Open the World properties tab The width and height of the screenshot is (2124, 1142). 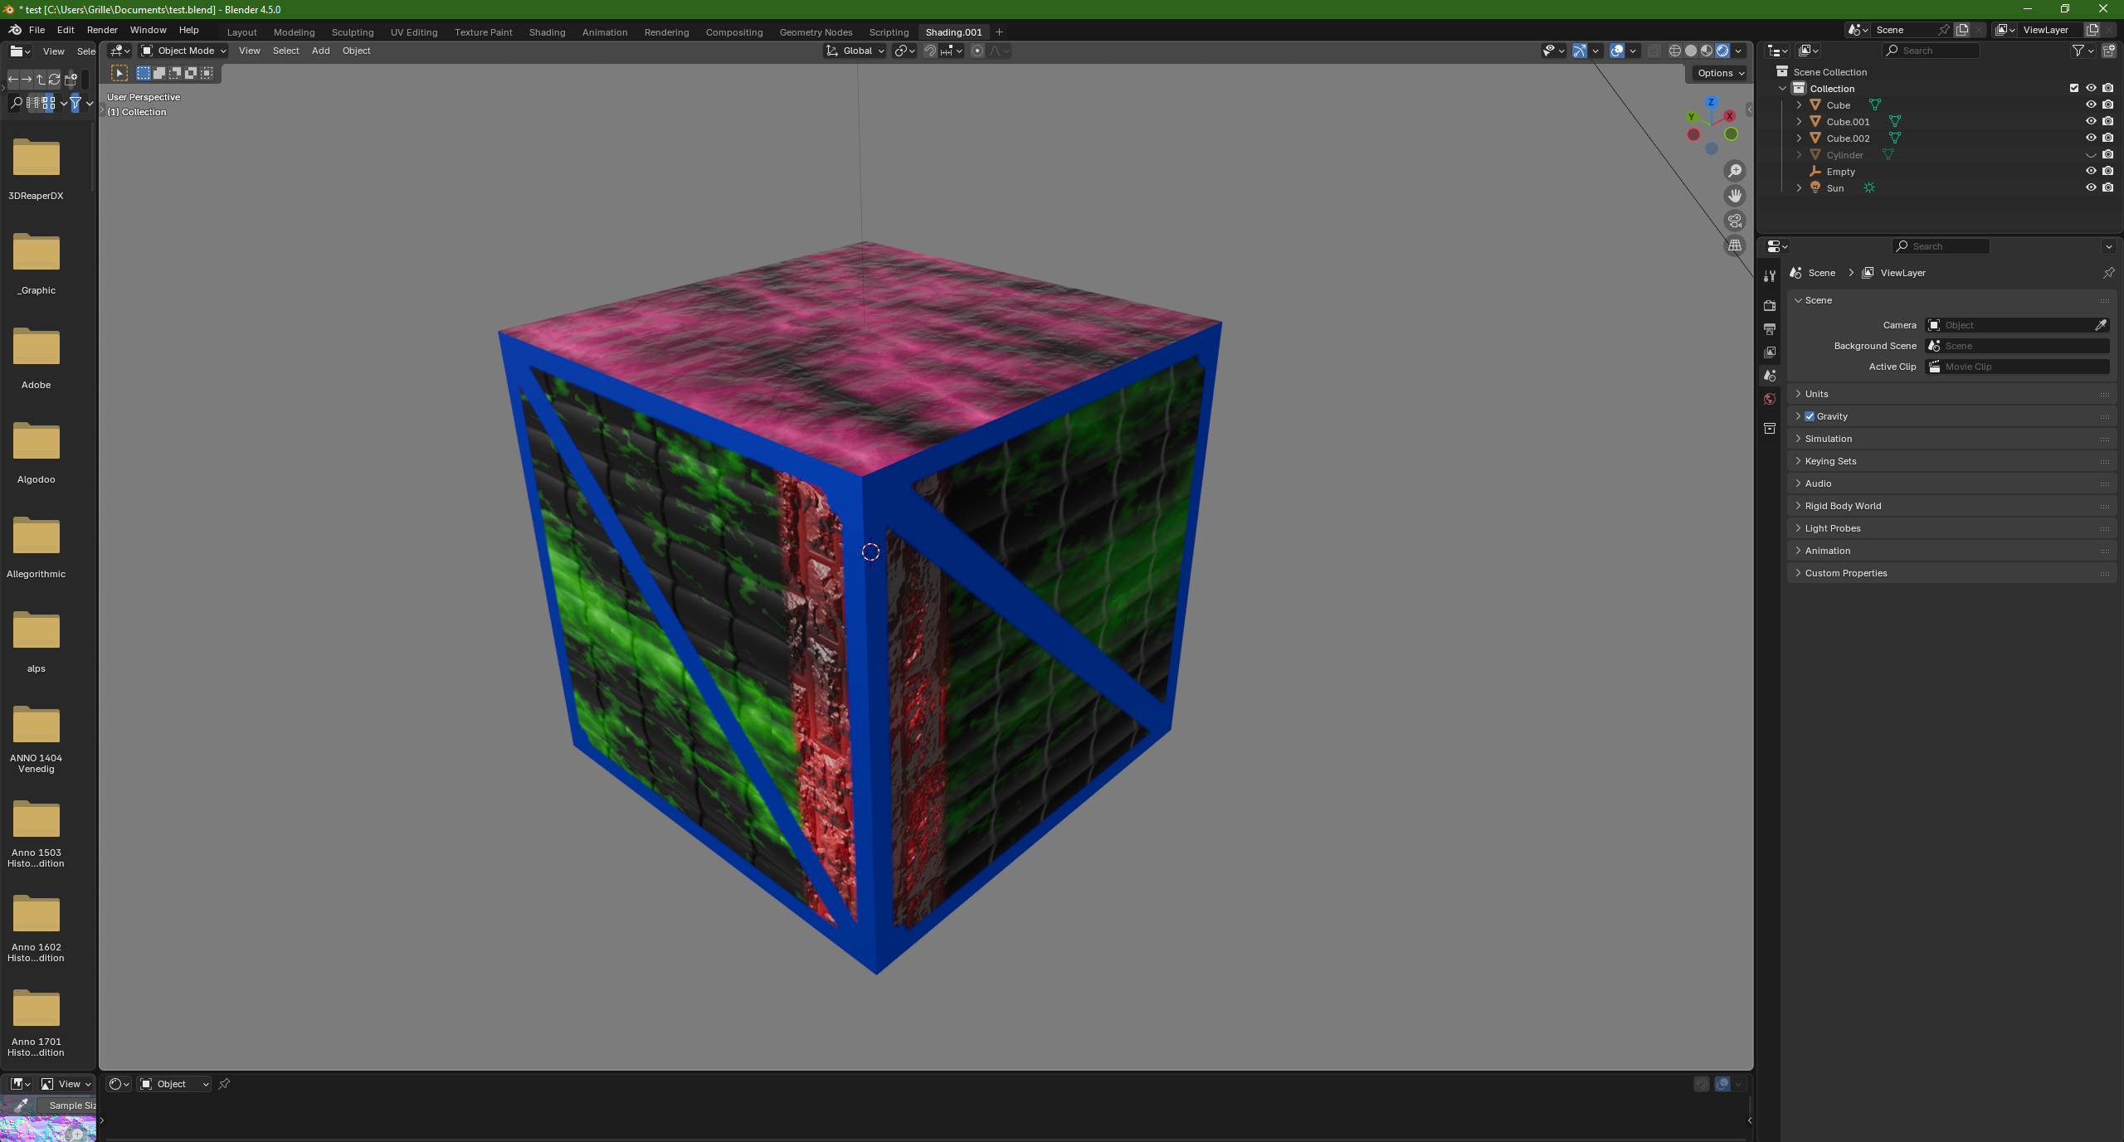coord(1770,400)
